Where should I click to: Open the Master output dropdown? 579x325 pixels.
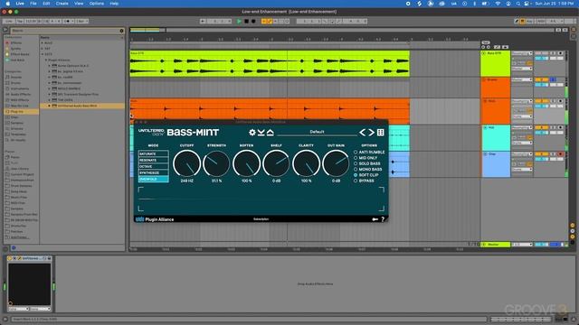[522, 245]
